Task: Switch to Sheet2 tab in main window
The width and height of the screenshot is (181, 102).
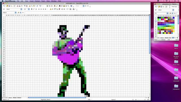Action: [x=15, y=97]
